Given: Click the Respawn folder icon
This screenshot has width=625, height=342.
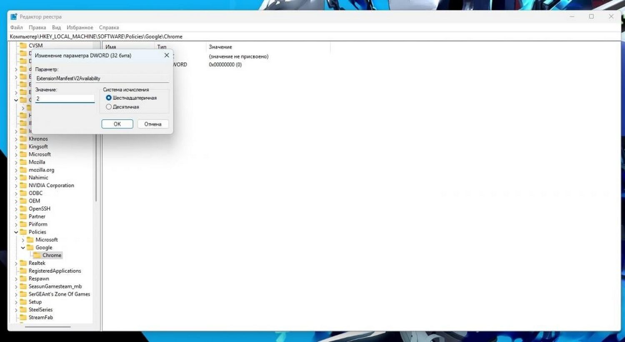Looking at the screenshot, I should click(23, 279).
